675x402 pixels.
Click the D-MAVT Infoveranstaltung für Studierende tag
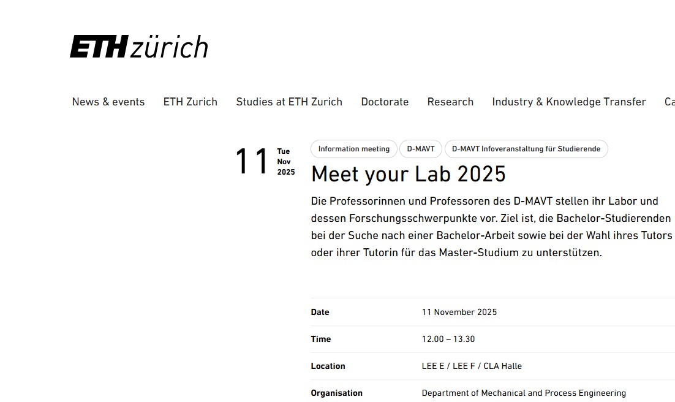click(x=526, y=149)
